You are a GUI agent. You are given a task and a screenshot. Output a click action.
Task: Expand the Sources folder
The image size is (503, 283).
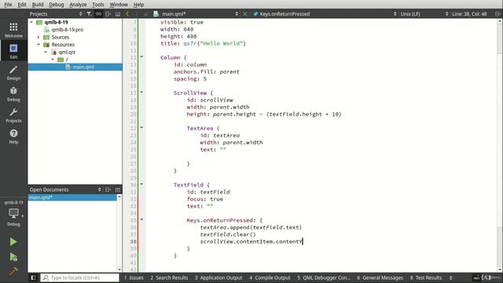[39, 37]
